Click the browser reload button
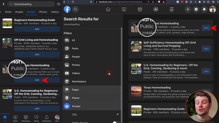This screenshot has width=219, height=123. [73, 2]
